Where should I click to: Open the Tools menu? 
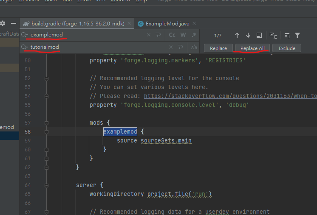tap(84, 1)
